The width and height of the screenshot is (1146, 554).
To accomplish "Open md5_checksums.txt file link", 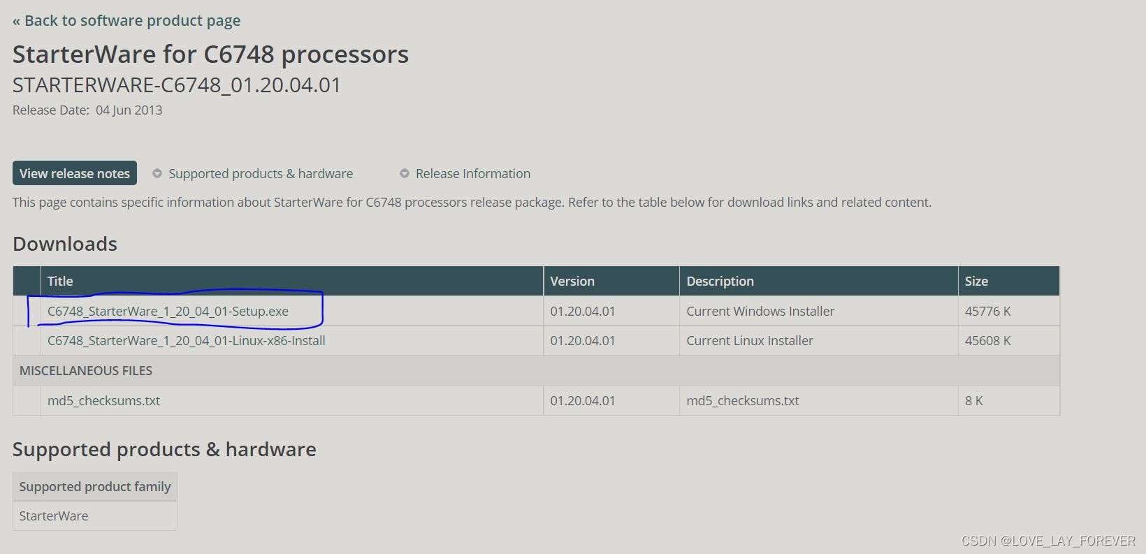I will click(x=103, y=400).
